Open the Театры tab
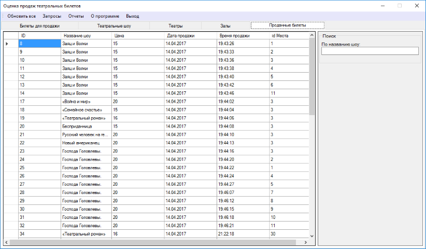Screen dimensions: 426x249 tap(176, 25)
